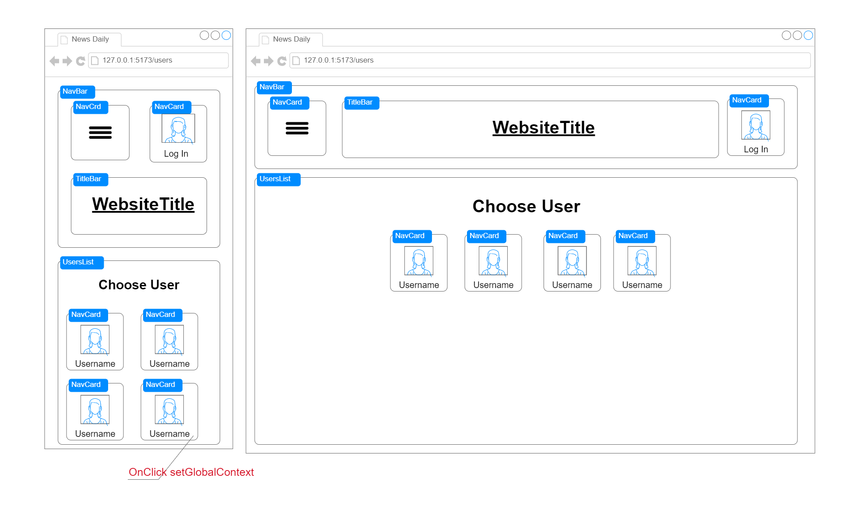Click Log In text in narrow window
The image size is (853, 513).
(x=176, y=154)
